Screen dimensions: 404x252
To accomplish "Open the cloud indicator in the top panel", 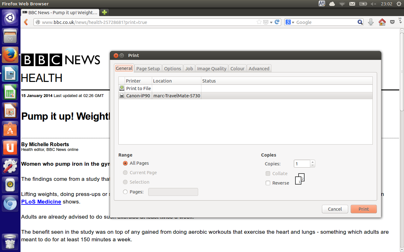I will (332, 4).
